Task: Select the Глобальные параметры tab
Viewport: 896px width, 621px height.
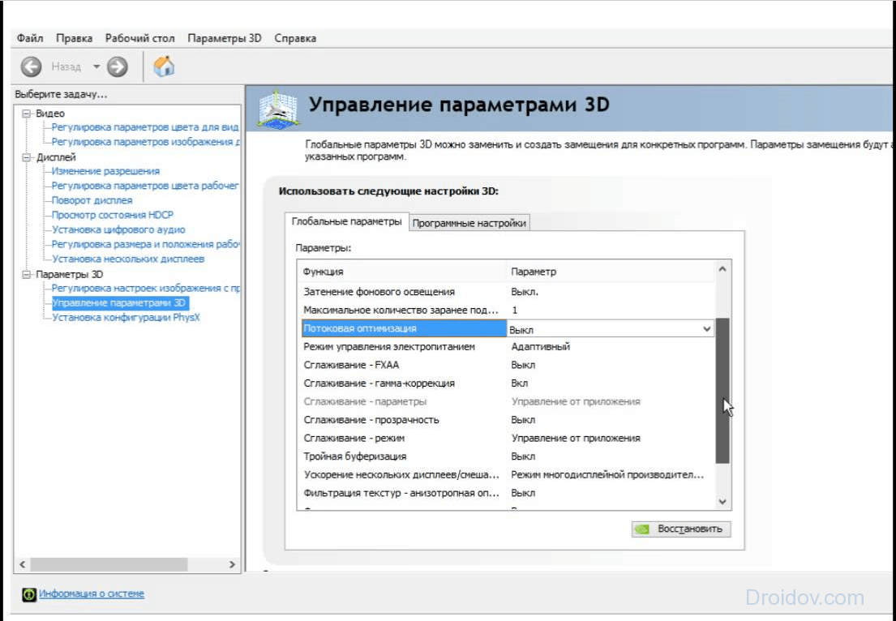Action: coord(346,221)
